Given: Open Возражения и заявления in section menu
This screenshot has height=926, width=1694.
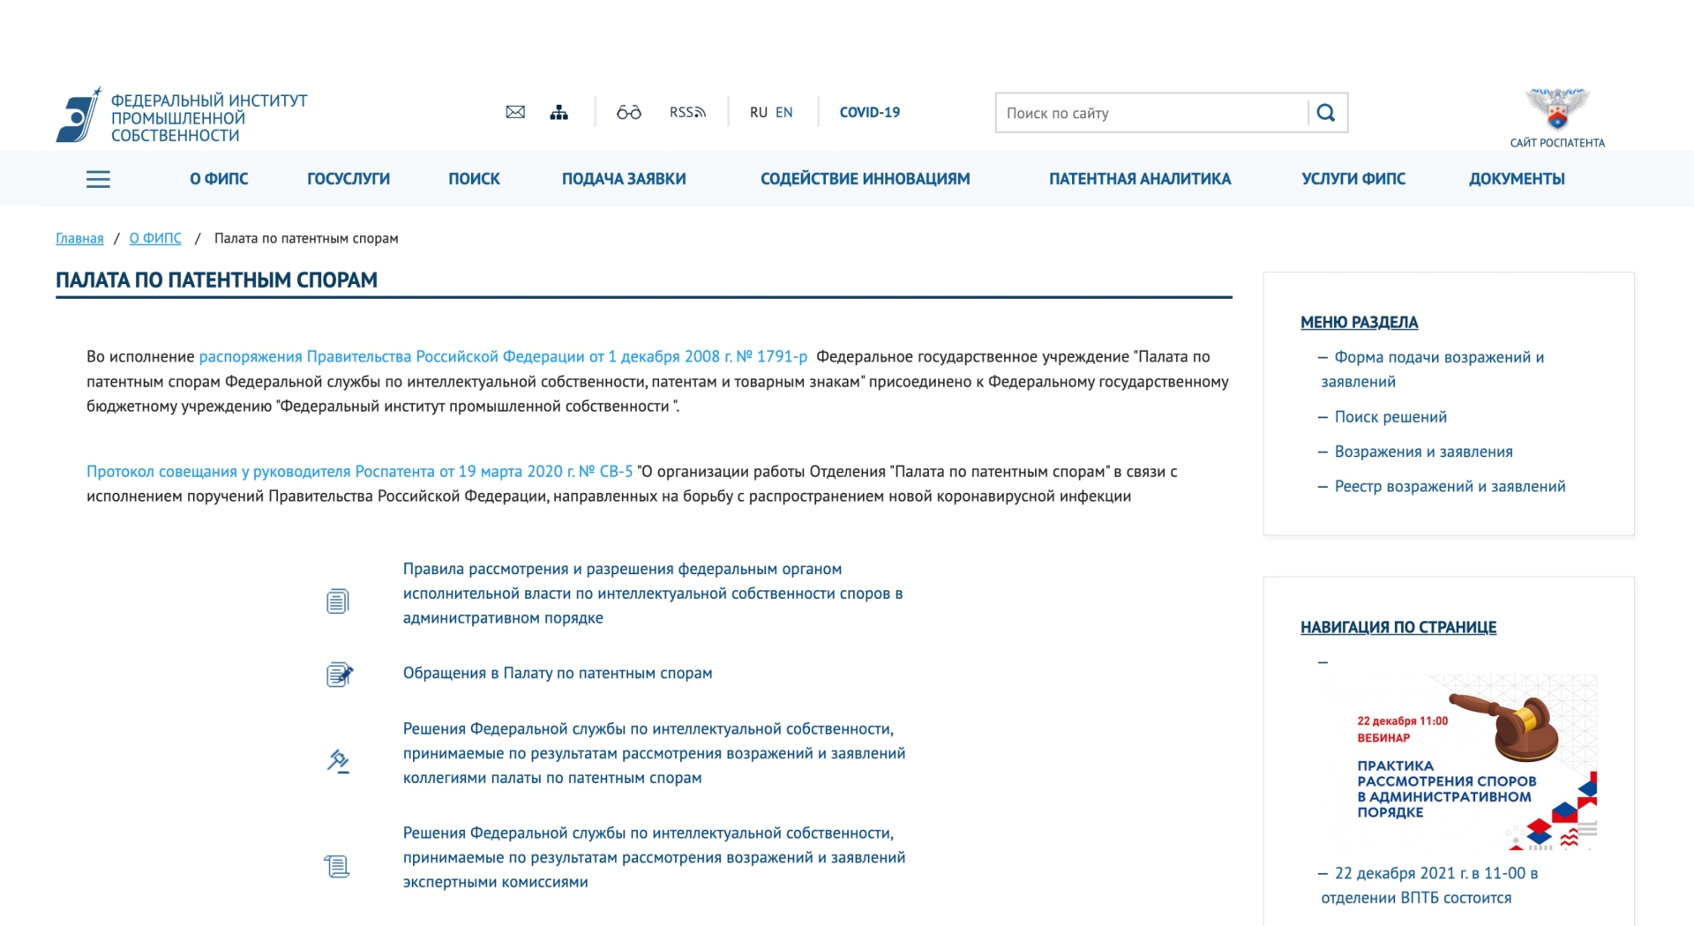Looking at the screenshot, I should [x=1423, y=452].
